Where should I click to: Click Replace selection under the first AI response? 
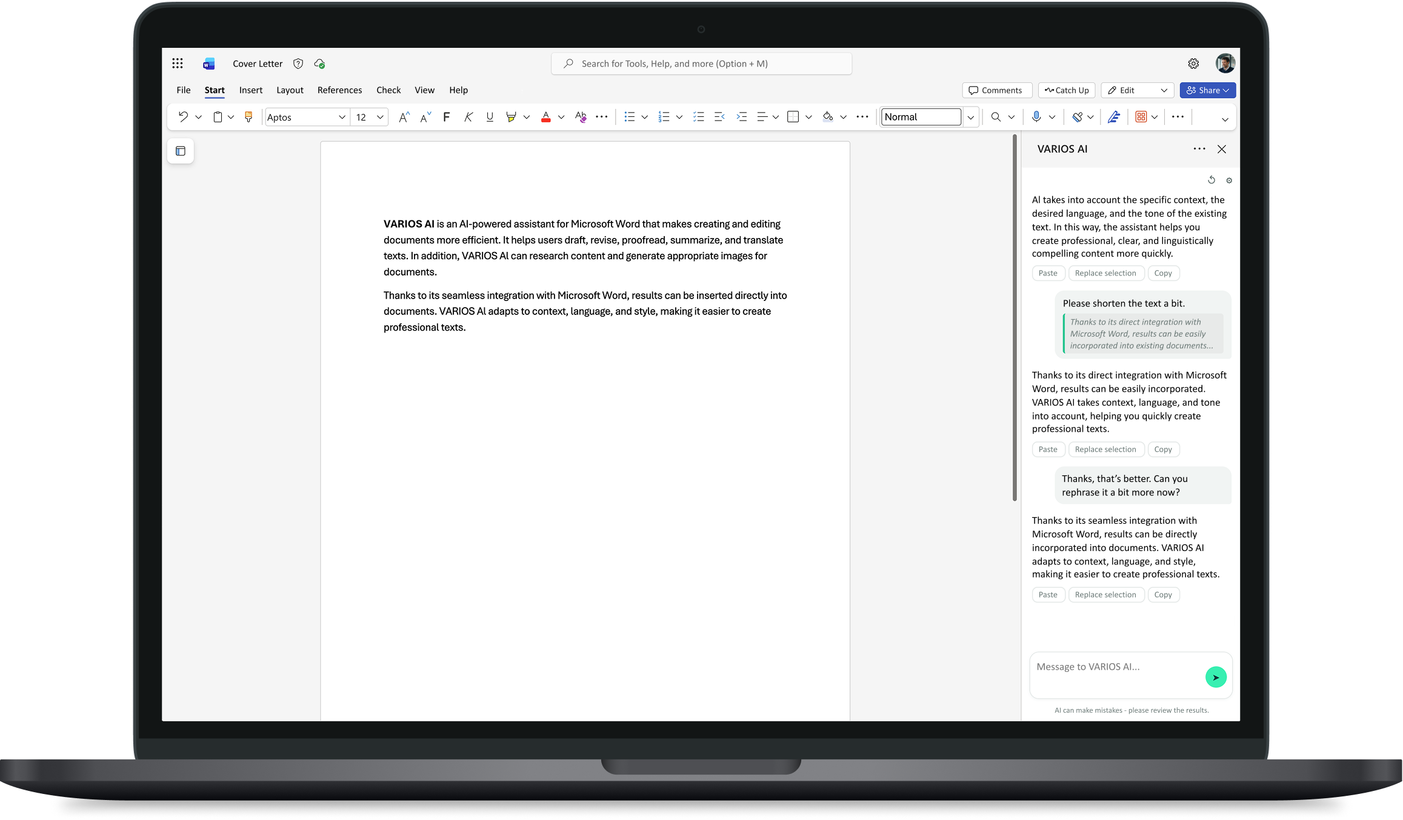point(1106,273)
